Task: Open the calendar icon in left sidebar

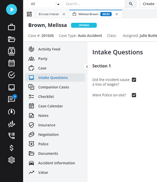Action: click(11, 63)
